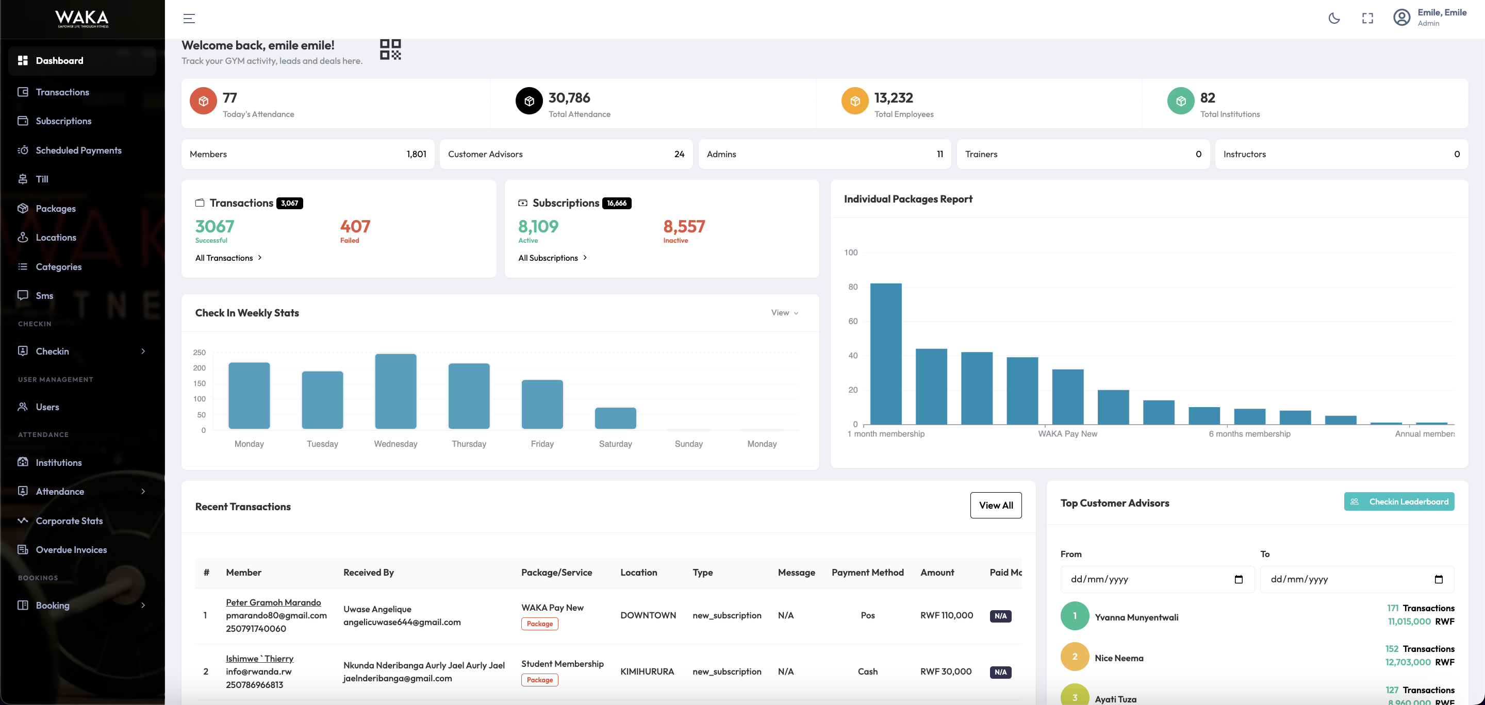The width and height of the screenshot is (1485, 705).
Task: Open the Checkin Leaderboard button
Action: point(1400,501)
